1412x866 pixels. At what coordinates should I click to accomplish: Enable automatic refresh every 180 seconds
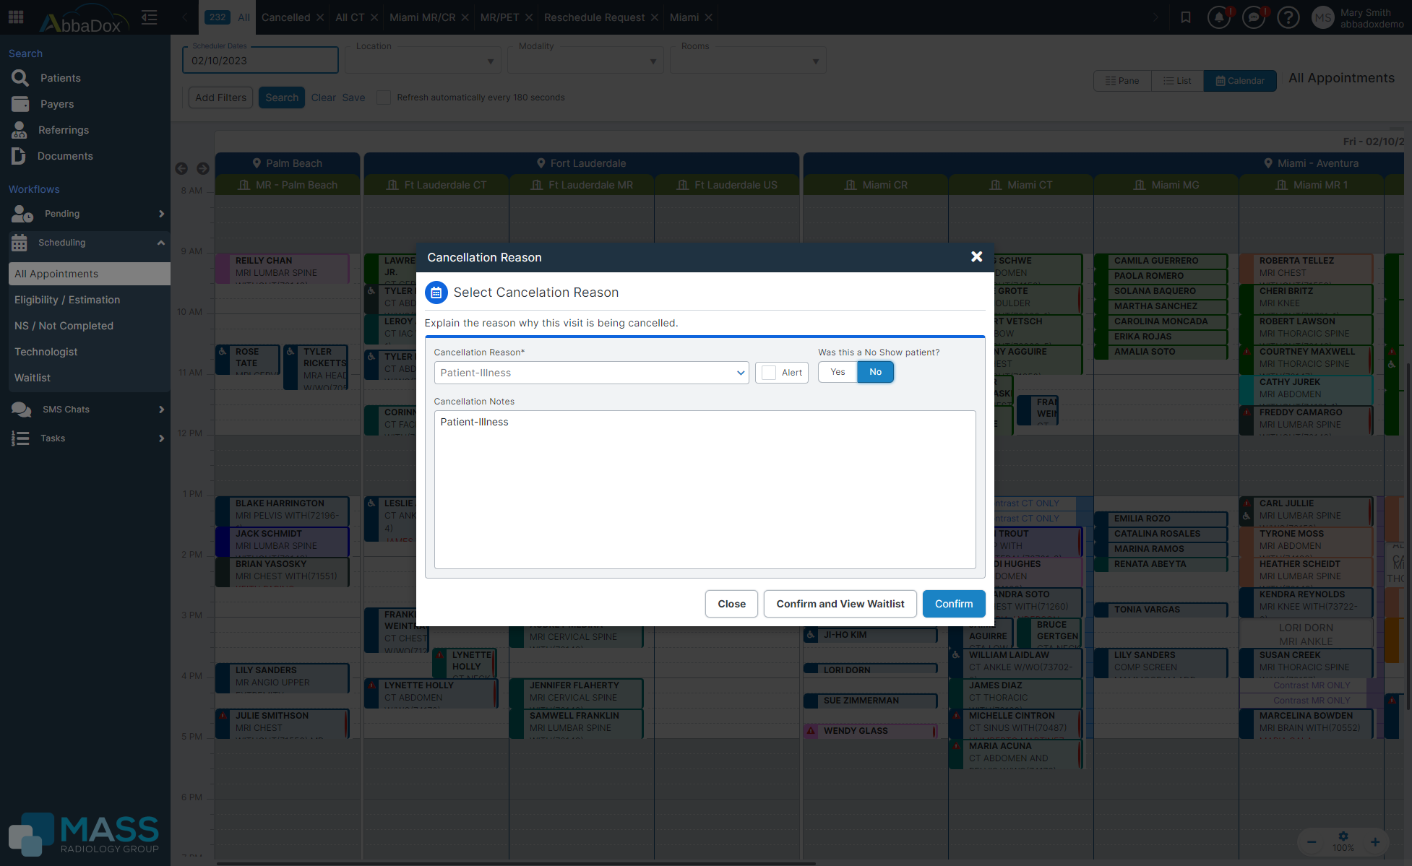pos(383,97)
